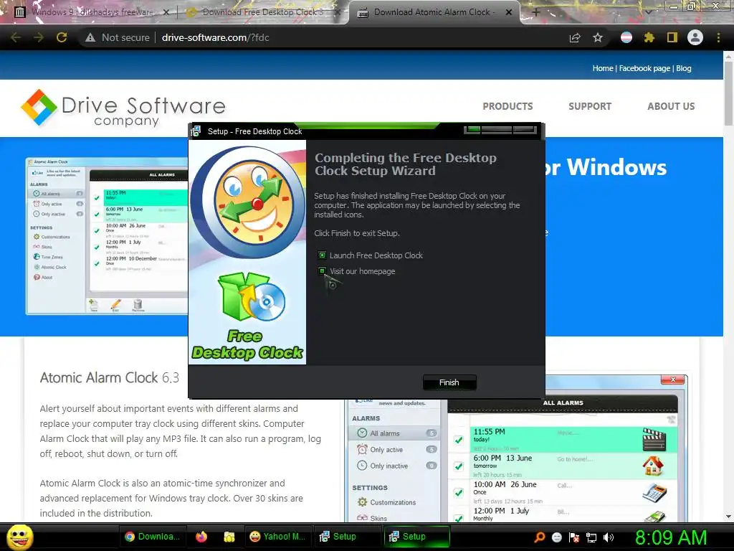
Task: Toggle Visit our homepage checkbox
Action: 322,270
